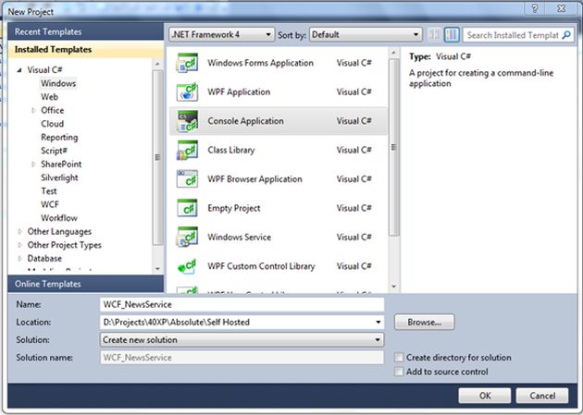This screenshot has width=583, height=415.
Task: Expand the SharePoint tree node
Action: click(x=33, y=165)
